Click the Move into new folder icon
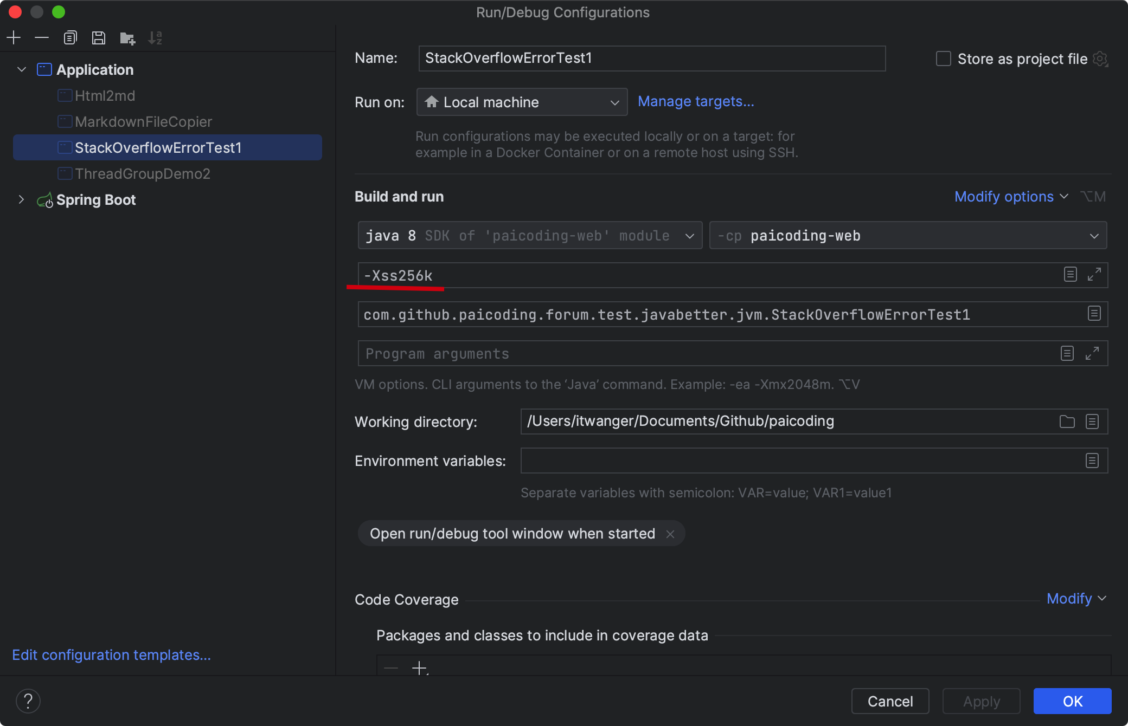The height and width of the screenshot is (726, 1128). 127,38
